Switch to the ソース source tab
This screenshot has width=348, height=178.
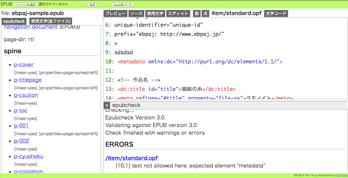pos(136,13)
